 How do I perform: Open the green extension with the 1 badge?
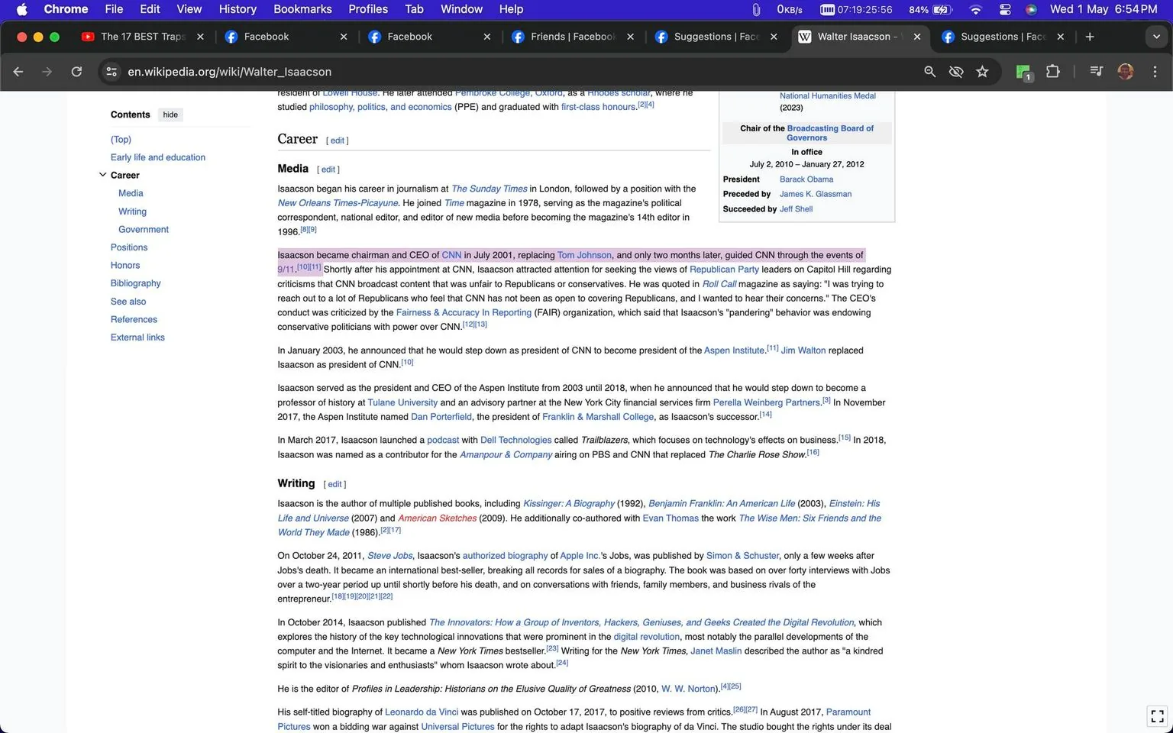[x=1023, y=71]
